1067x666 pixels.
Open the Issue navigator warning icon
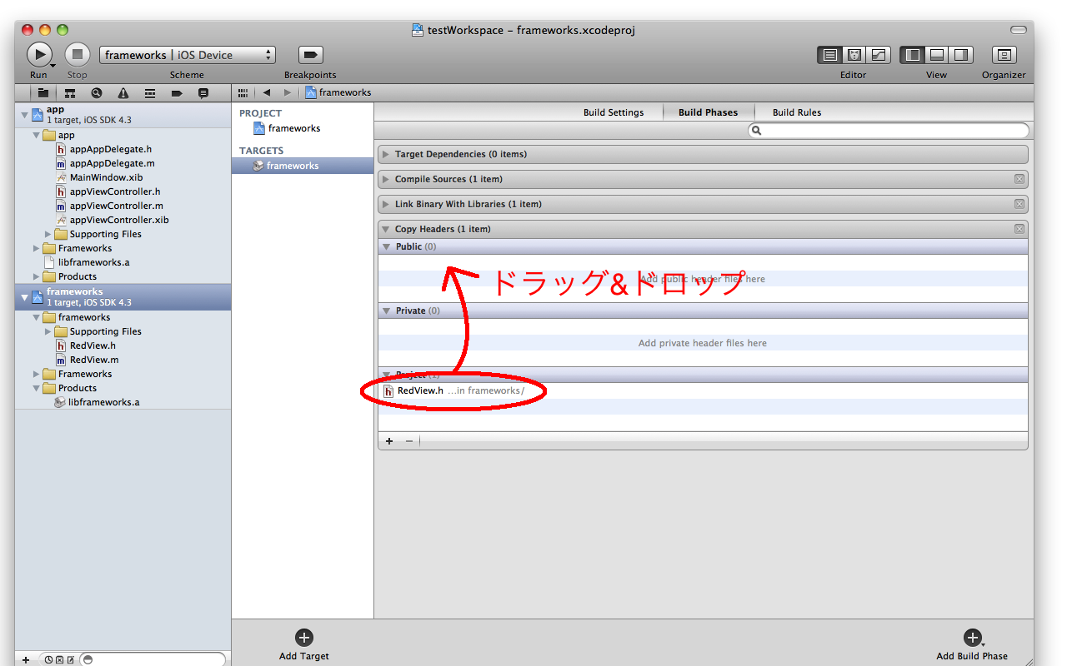tap(123, 93)
